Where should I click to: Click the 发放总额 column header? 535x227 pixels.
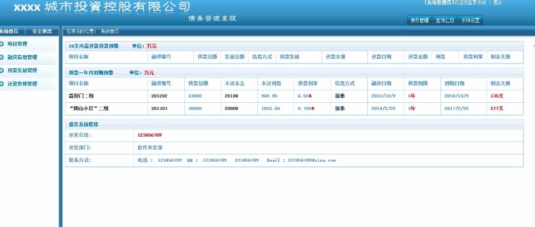coord(235,57)
